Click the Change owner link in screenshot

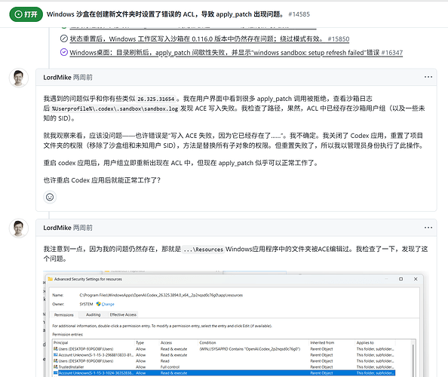point(108,304)
